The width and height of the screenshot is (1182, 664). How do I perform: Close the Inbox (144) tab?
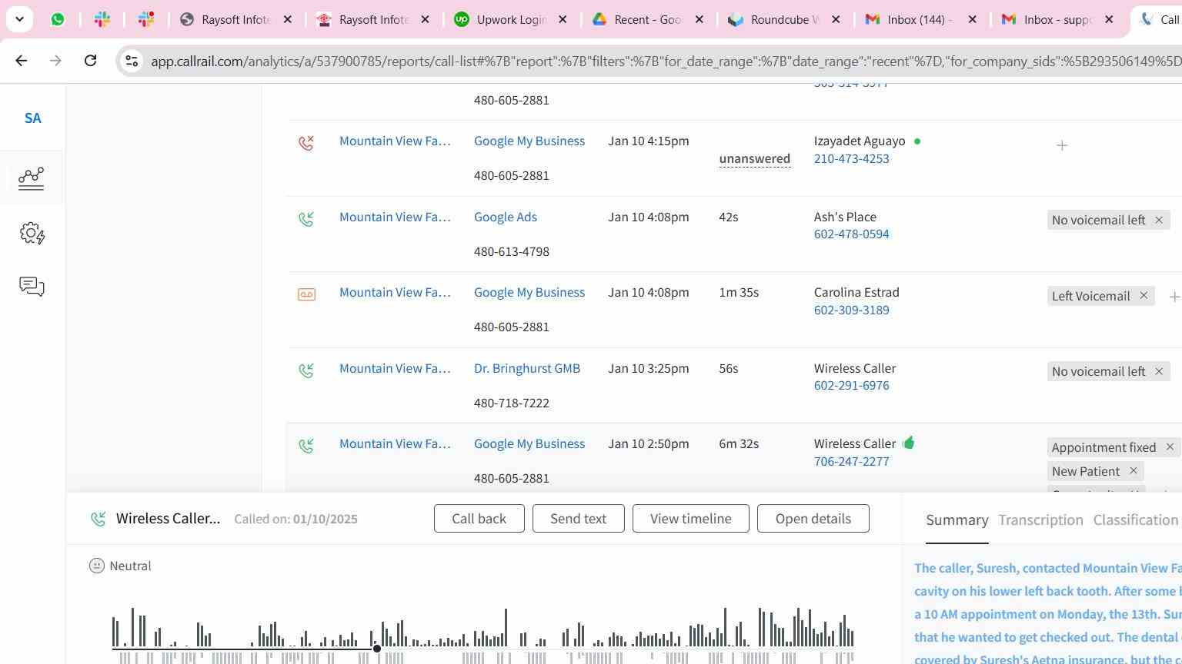coord(972,19)
